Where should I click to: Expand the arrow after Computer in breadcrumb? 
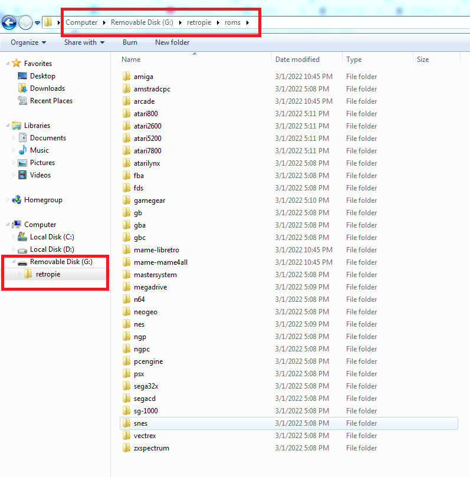click(x=104, y=22)
